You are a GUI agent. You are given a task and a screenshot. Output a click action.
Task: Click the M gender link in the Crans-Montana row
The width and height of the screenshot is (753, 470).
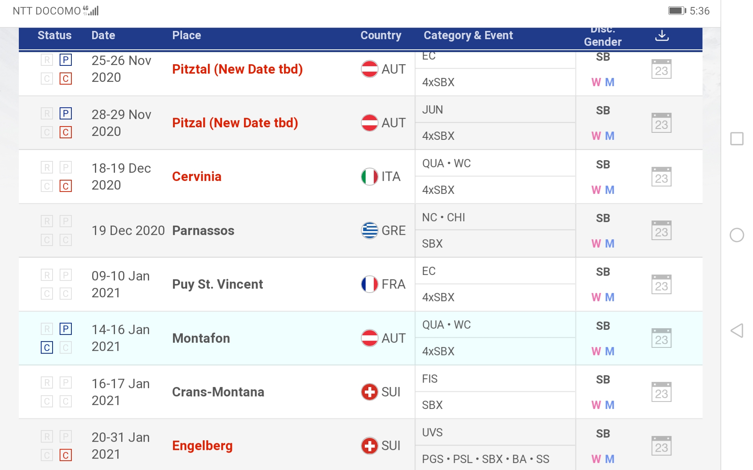click(x=609, y=405)
